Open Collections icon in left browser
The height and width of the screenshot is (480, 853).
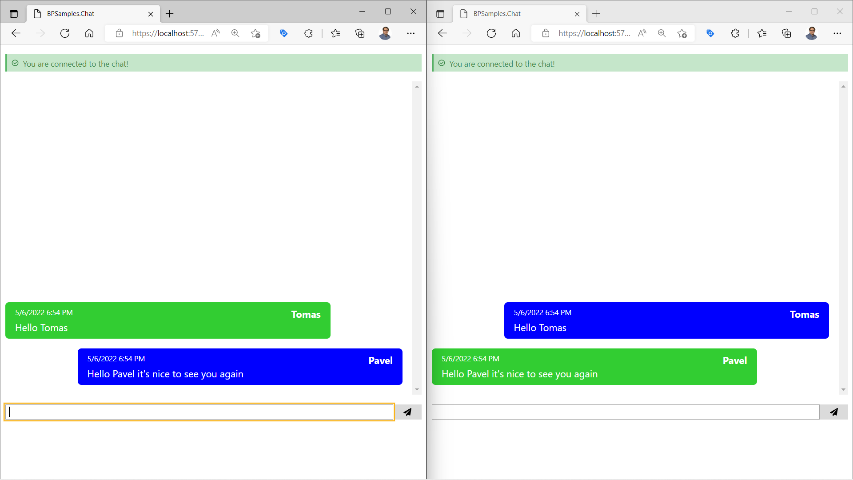click(360, 33)
